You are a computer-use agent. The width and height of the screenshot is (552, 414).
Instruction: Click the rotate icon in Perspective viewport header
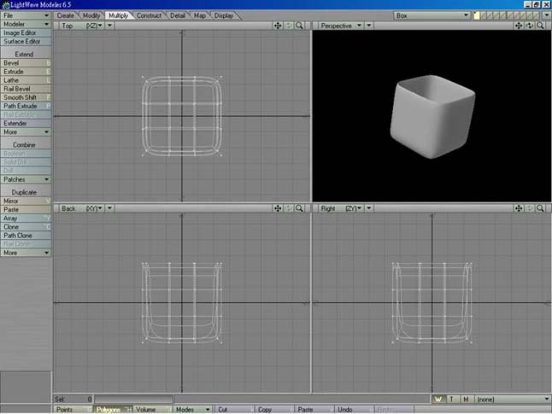point(530,26)
